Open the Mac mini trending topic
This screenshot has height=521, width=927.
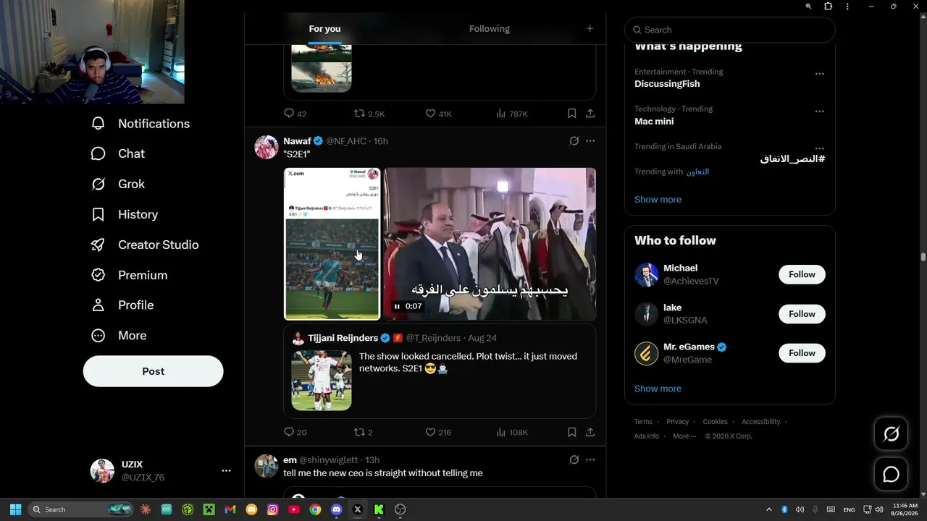point(654,122)
